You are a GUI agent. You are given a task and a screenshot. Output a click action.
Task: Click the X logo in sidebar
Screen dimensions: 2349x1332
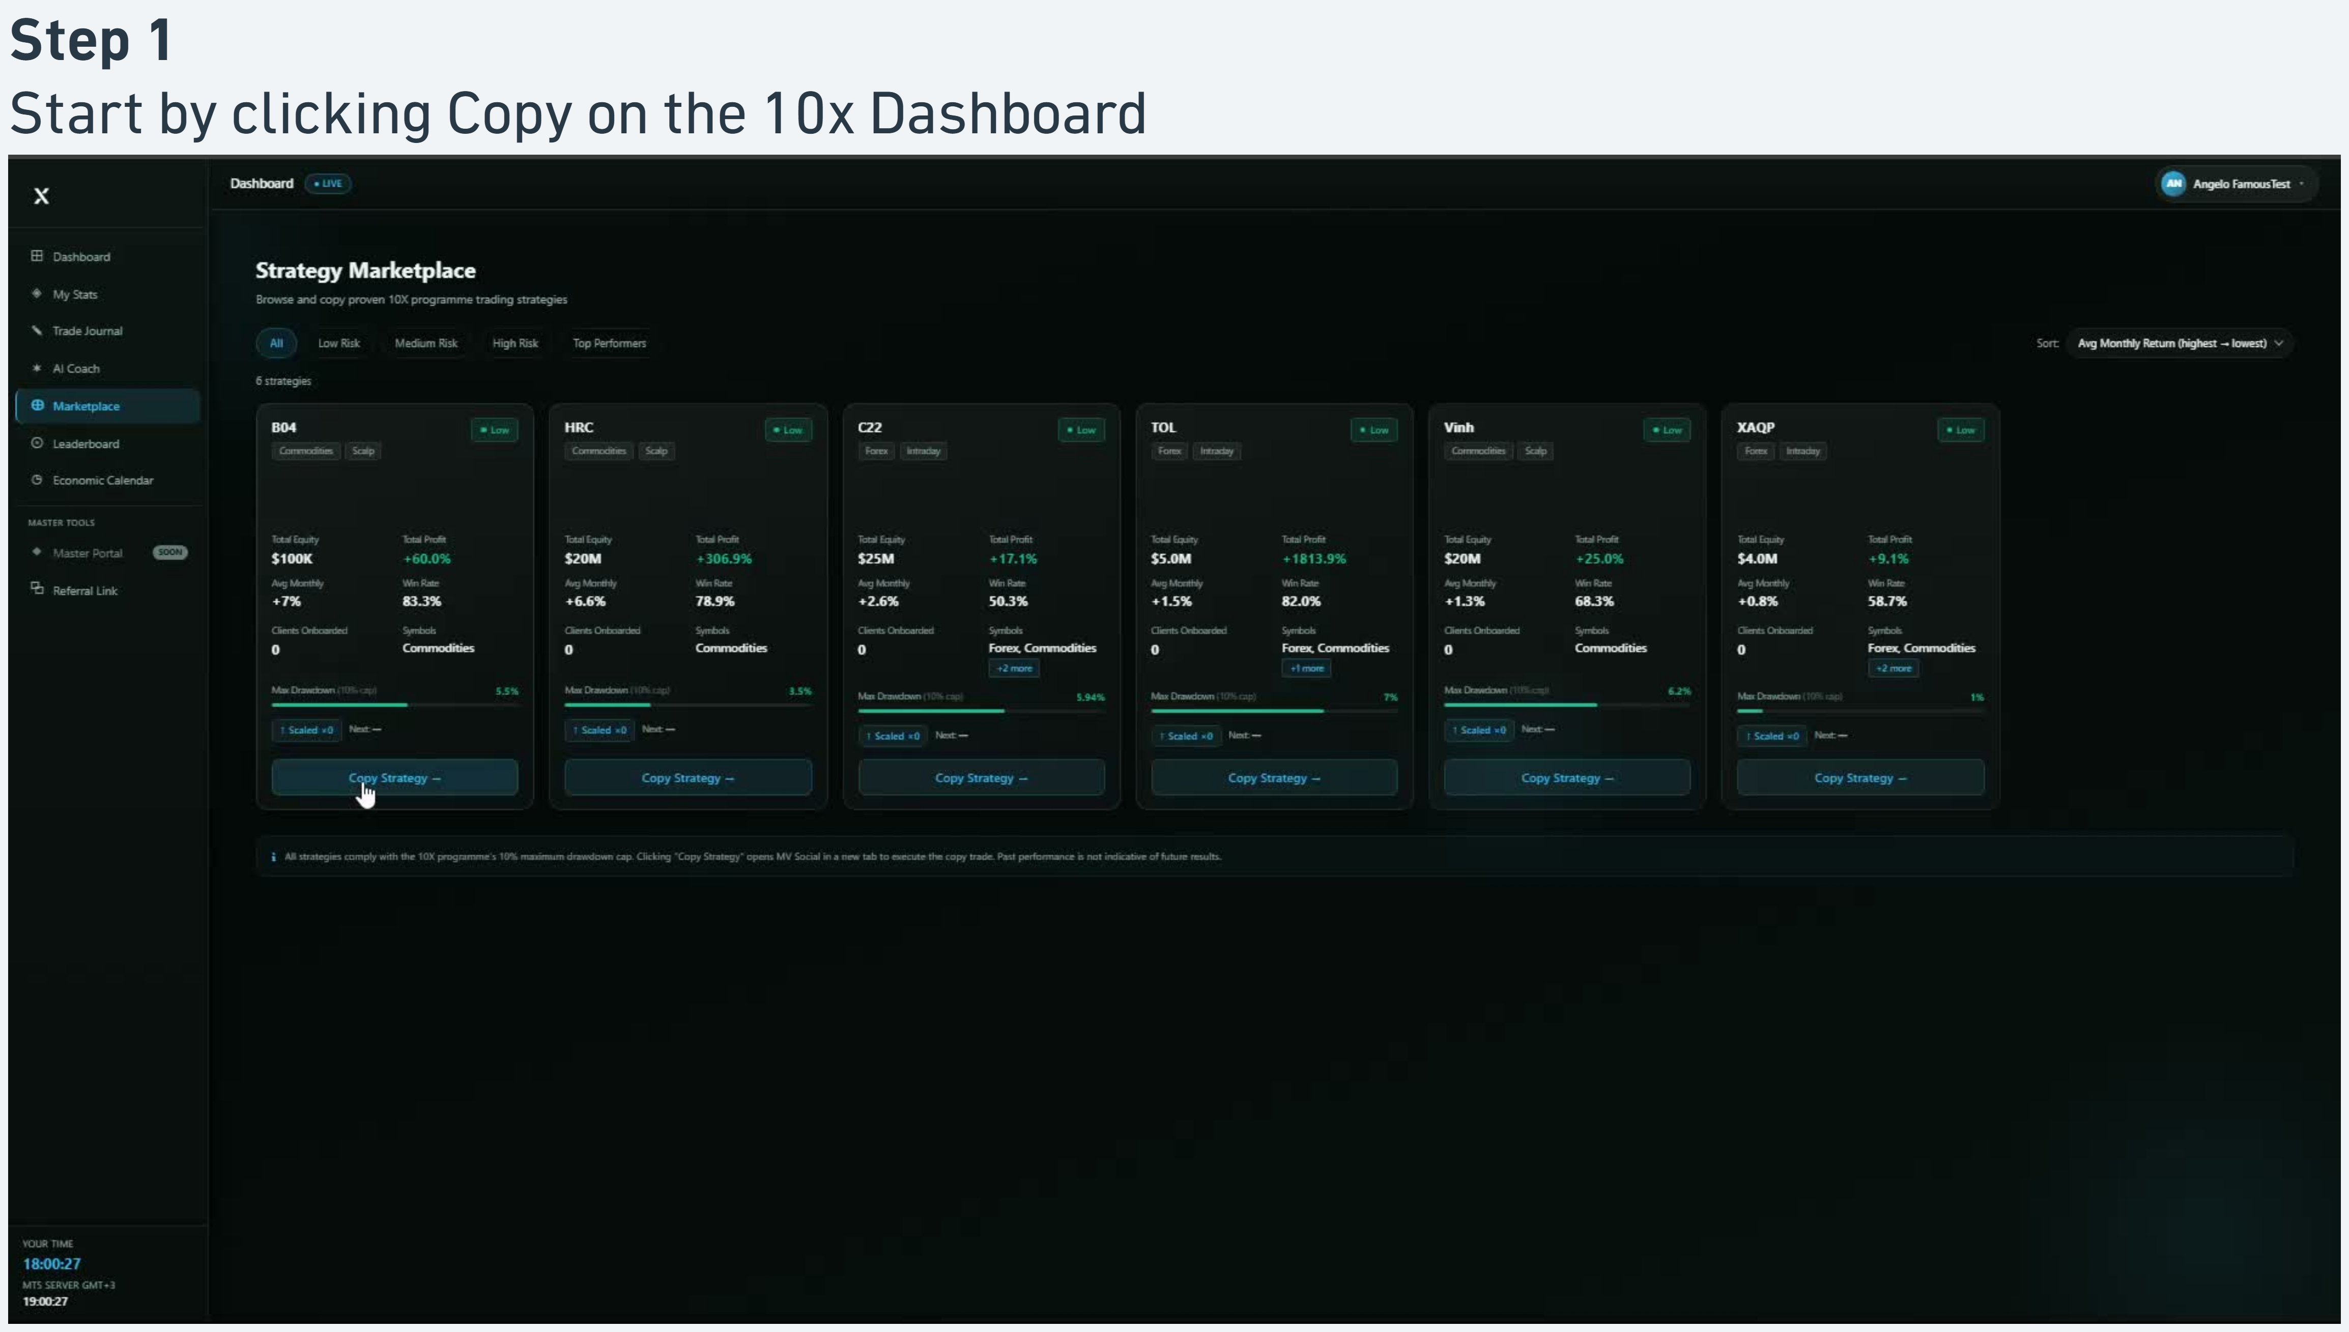41,196
